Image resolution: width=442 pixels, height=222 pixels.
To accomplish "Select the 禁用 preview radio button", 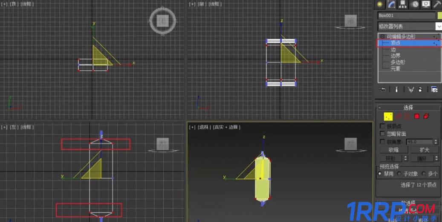I will [x=380, y=173].
